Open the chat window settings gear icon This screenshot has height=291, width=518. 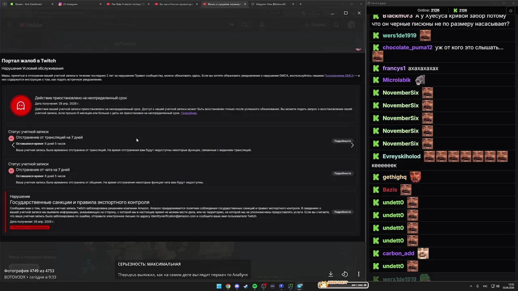(511, 11)
